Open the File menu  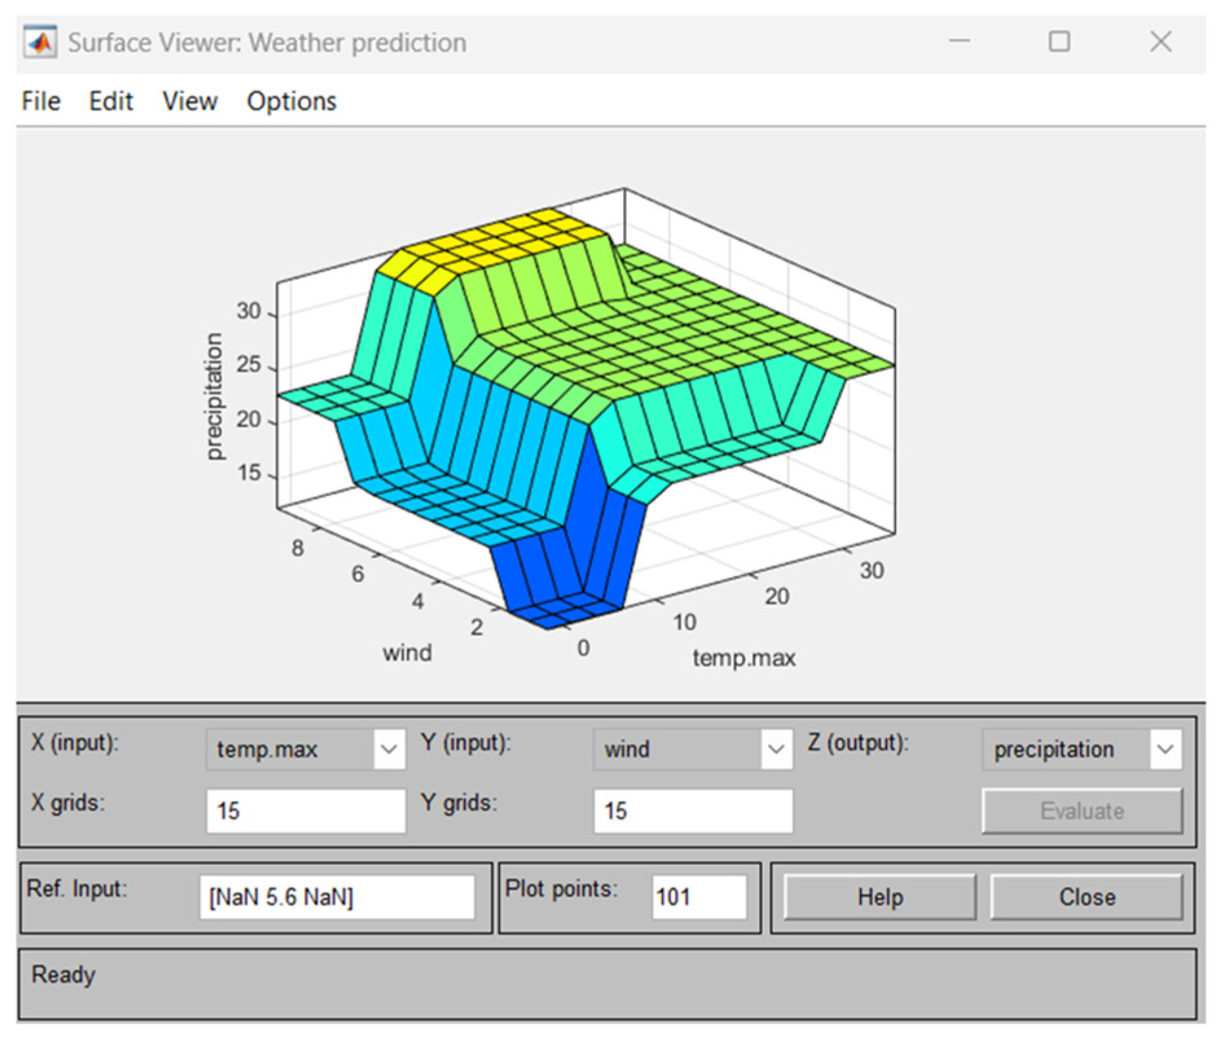41,102
